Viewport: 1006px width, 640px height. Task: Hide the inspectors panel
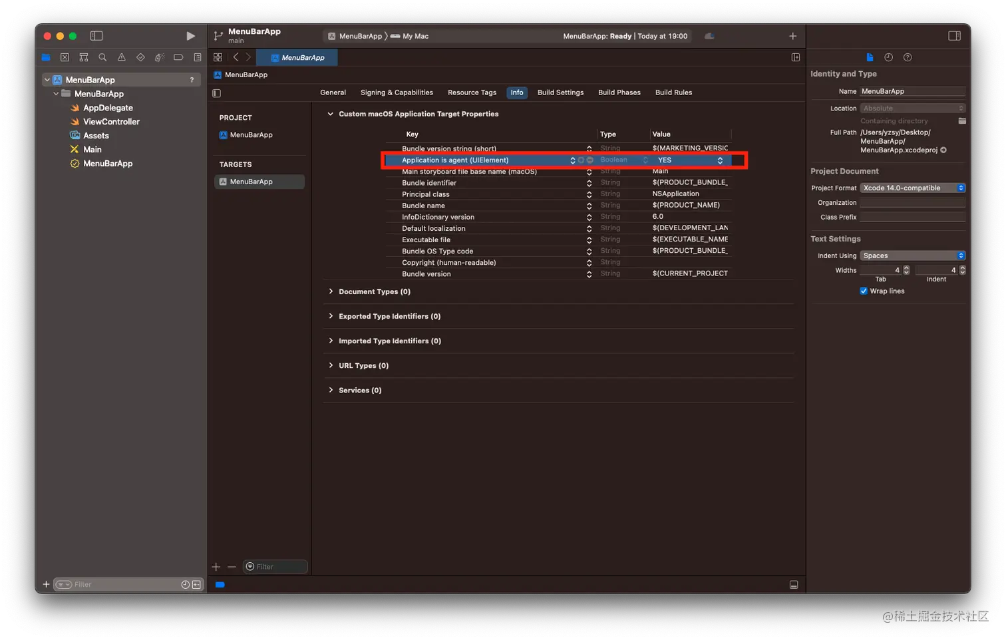[x=954, y=36]
